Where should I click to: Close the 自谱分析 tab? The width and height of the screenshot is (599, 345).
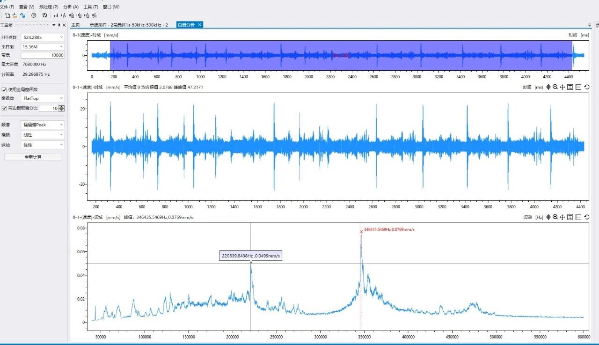tap(199, 25)
